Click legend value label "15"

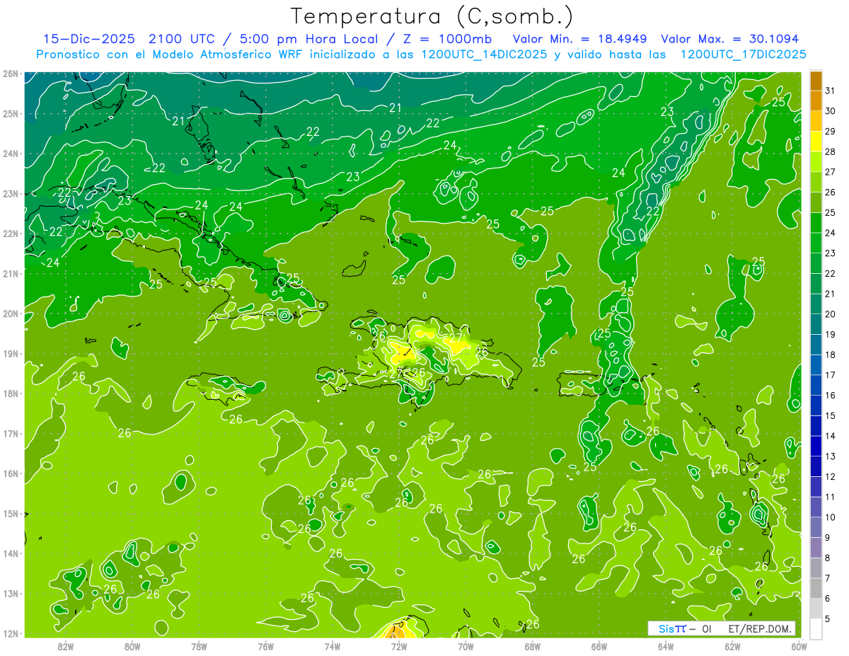pyautogui.click(x=831, y=416)
